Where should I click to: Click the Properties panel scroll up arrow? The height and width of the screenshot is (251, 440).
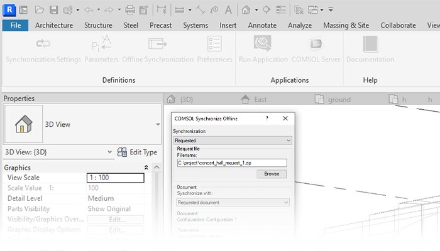tap(157, 168)
